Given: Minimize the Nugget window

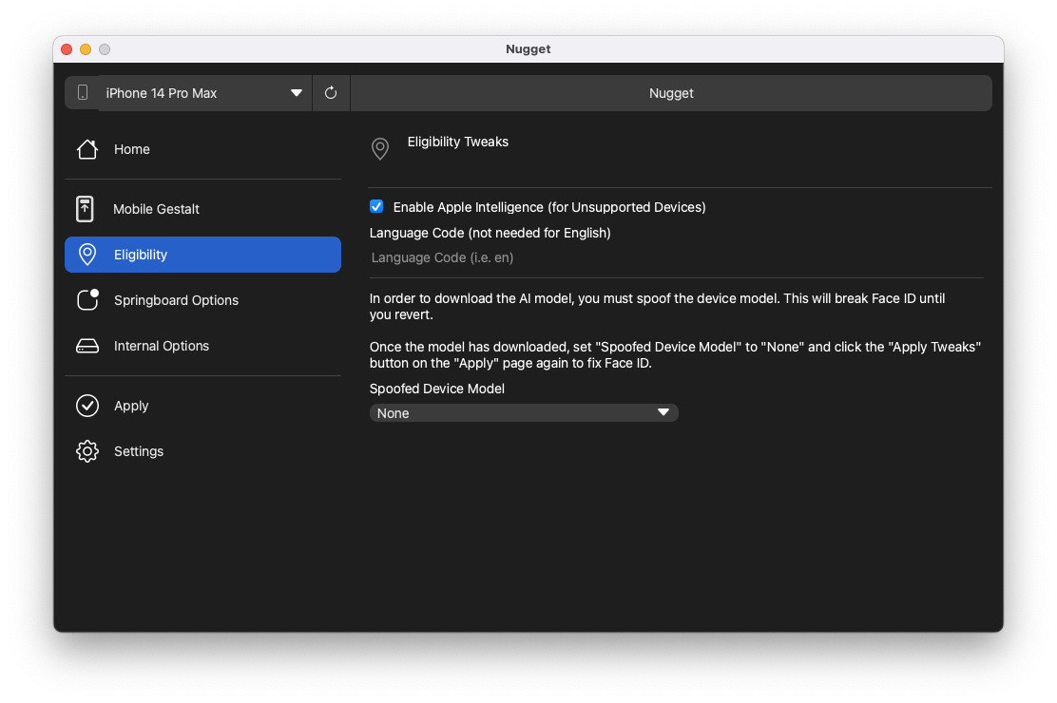Looking at the screenshot, I should (x=86, y=49).
